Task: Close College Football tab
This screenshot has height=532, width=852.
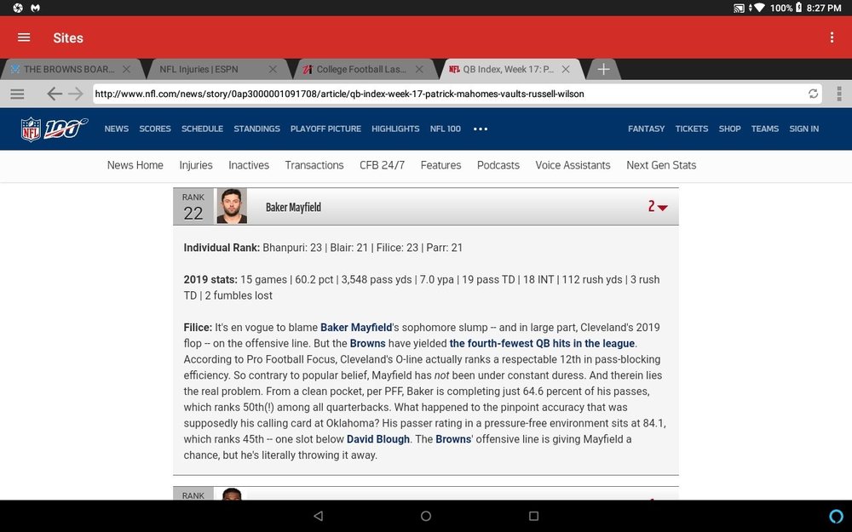Action: [x=419, y=70]
